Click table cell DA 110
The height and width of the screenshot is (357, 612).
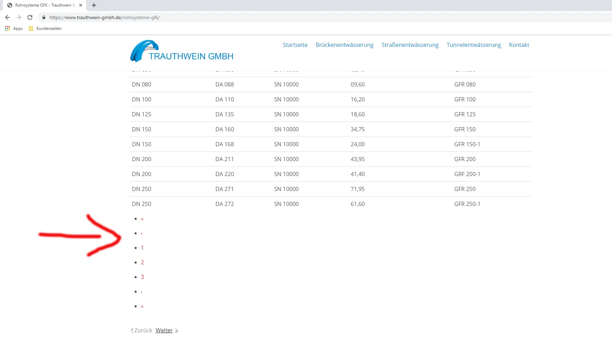point(225,99)
